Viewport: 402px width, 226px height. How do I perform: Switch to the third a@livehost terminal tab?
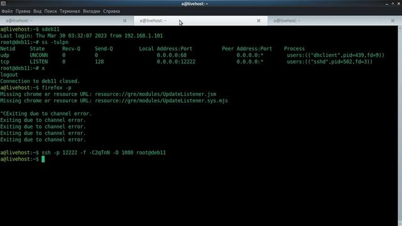pos(335,21)
